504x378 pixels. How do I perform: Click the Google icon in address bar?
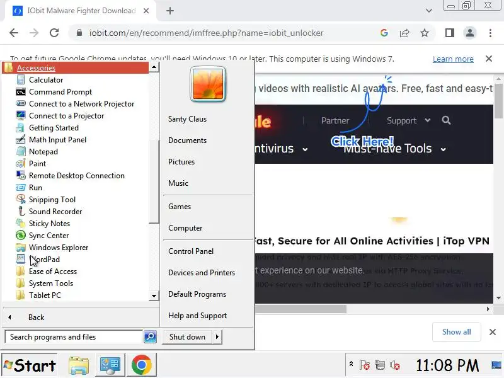(x=384, y=33)
